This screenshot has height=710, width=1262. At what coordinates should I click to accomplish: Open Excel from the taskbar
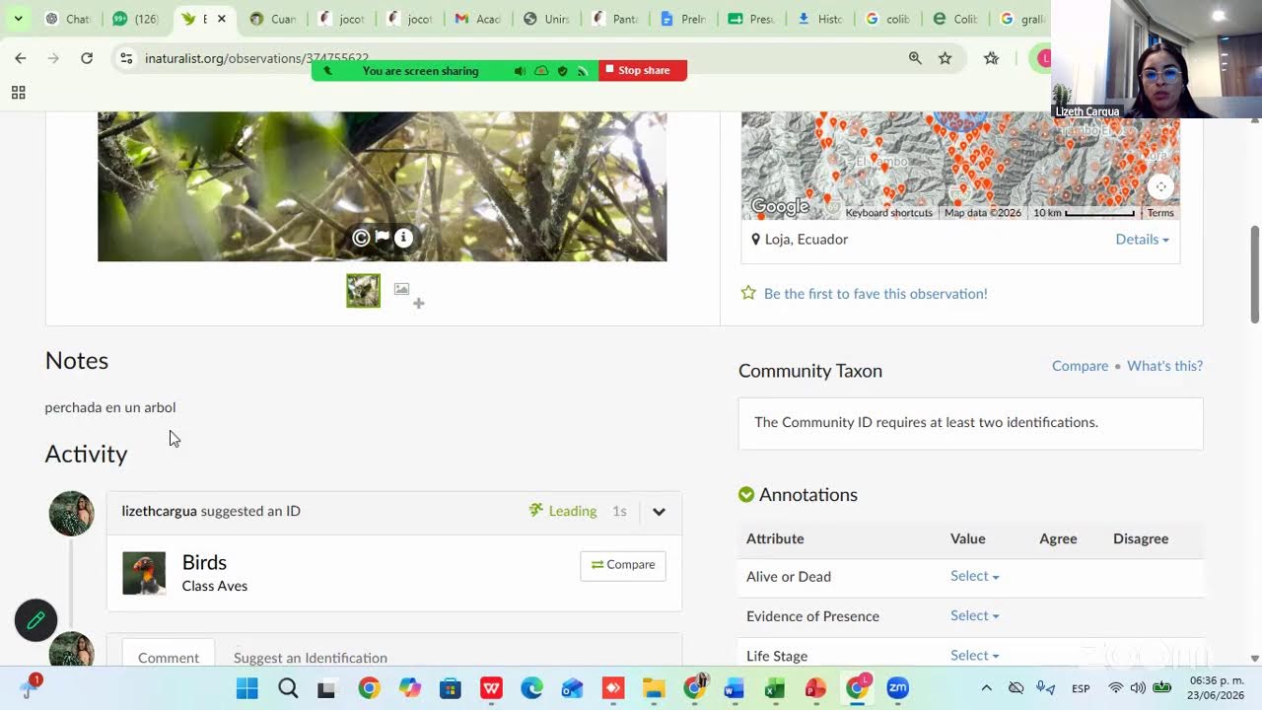(775, 688)
